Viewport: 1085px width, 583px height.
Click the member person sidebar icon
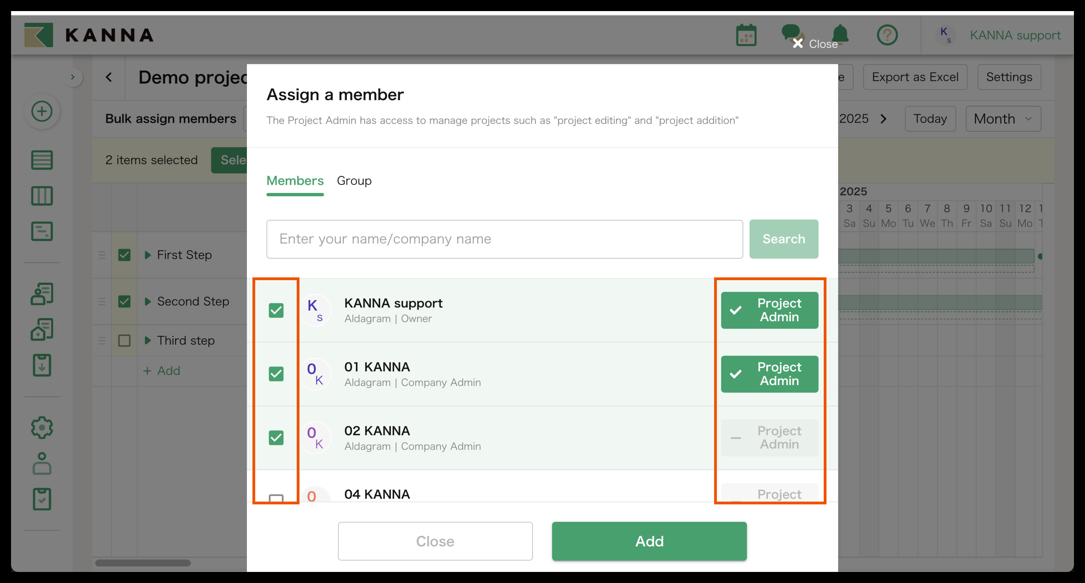coord(42,463)
